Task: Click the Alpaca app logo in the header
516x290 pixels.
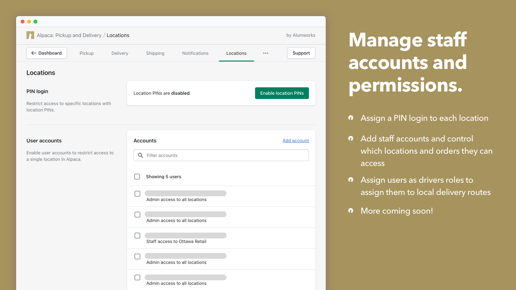Action: pos(30,35)
